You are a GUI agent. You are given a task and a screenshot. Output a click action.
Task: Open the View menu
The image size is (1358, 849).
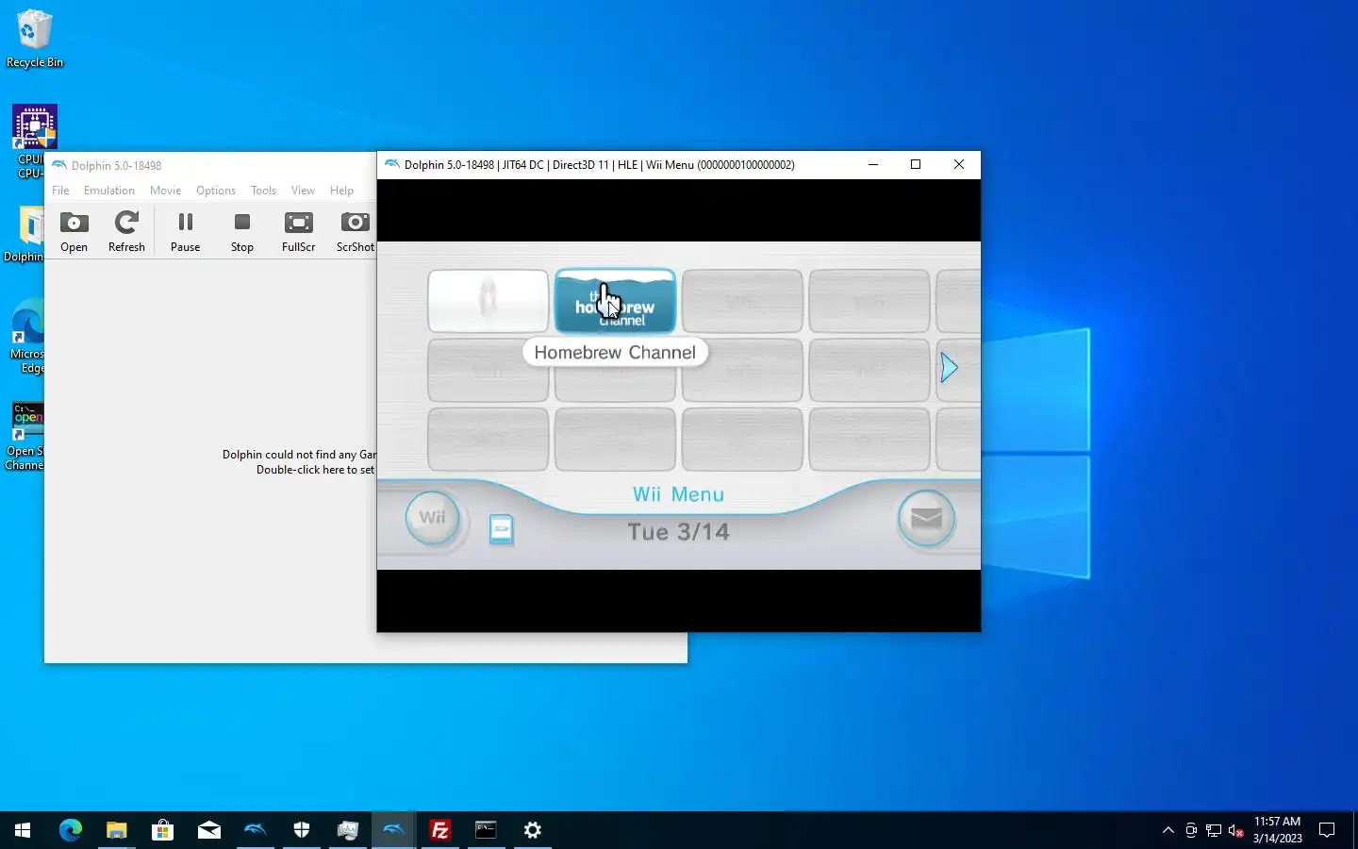[303, 191]
